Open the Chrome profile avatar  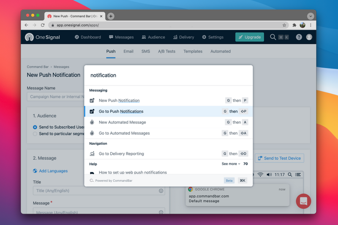click(303, 25)
